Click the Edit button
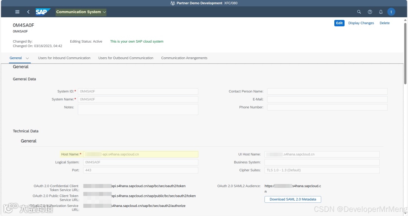408x216 pixels. pyautogui.click(x=339, y=23)
